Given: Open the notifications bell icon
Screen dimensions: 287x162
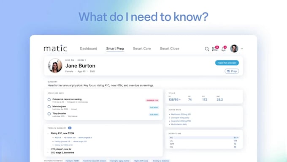Looking at the screenshot, I should point(224,49).
